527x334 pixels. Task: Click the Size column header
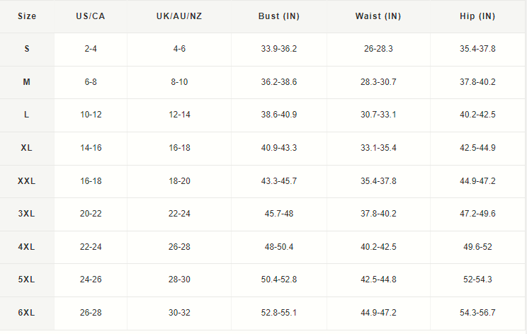26,16
